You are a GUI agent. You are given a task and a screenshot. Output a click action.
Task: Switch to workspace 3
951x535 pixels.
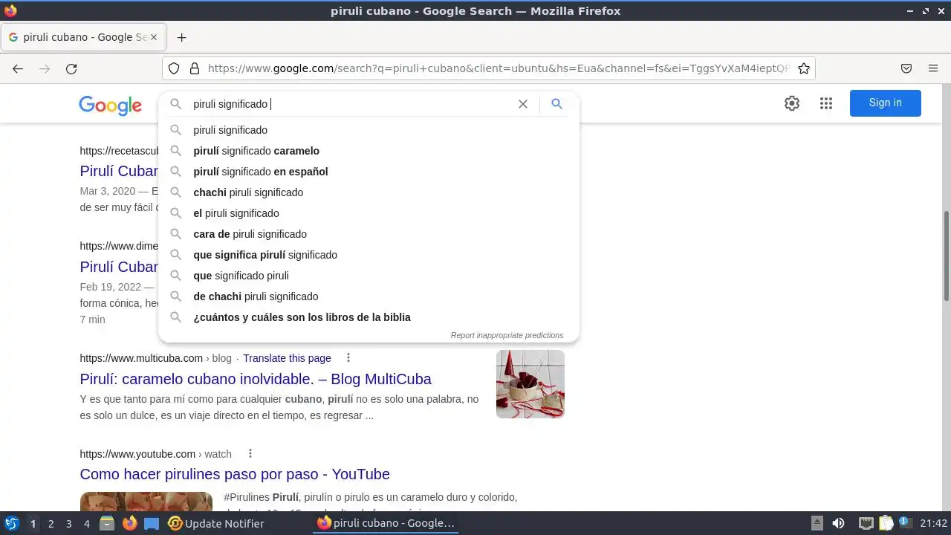68,524
